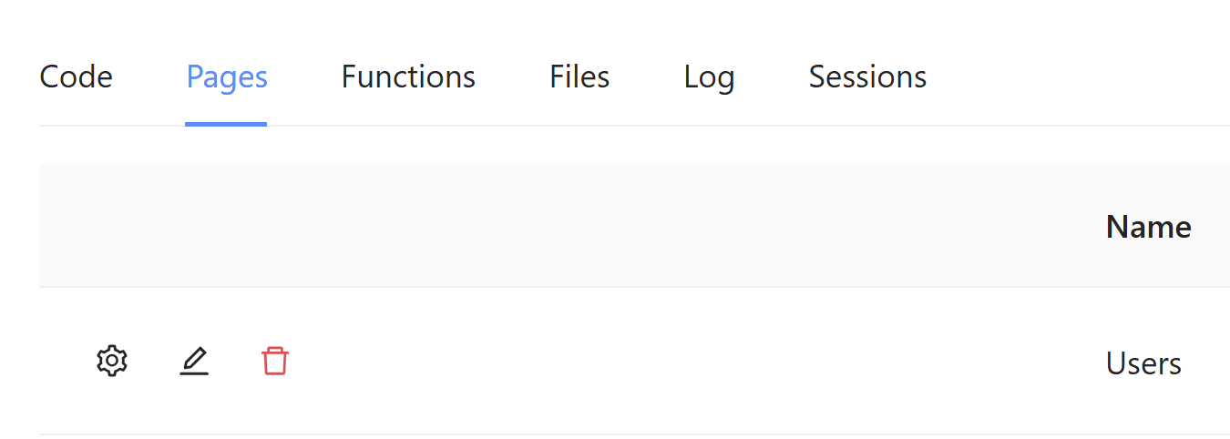Select the pencil edit icon

[194, 362]
